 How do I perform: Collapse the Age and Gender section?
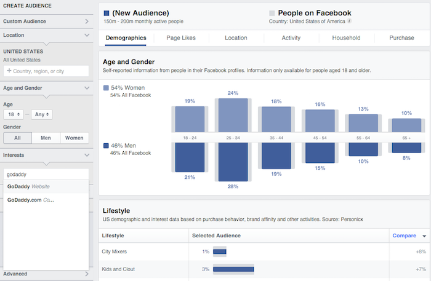tap(46, 88)
